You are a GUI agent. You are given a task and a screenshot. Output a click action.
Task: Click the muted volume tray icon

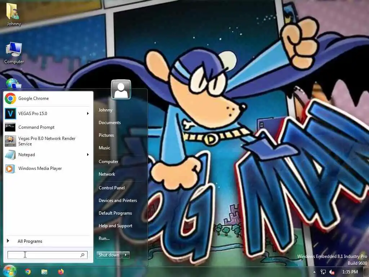click(332, 272)
